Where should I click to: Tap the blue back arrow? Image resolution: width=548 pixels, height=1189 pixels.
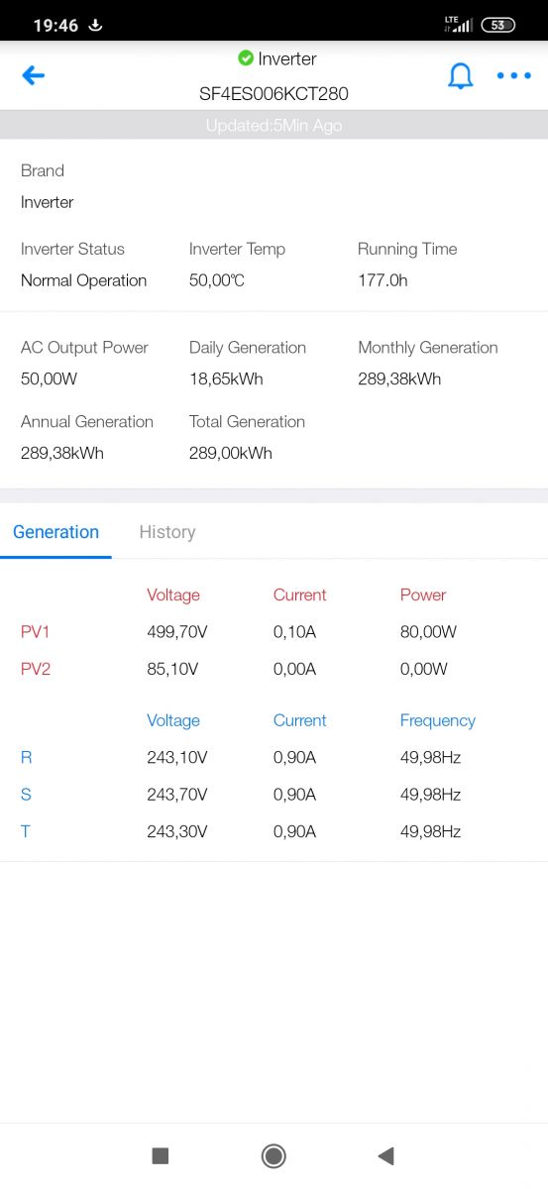click(34, 75)
